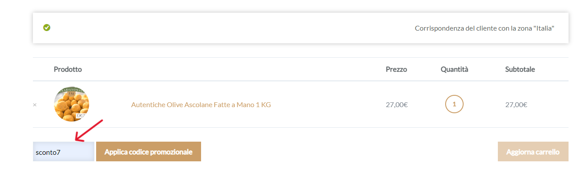Click the Prodotto column header
The width and height of the screenshot is (576, 174).
68,69
